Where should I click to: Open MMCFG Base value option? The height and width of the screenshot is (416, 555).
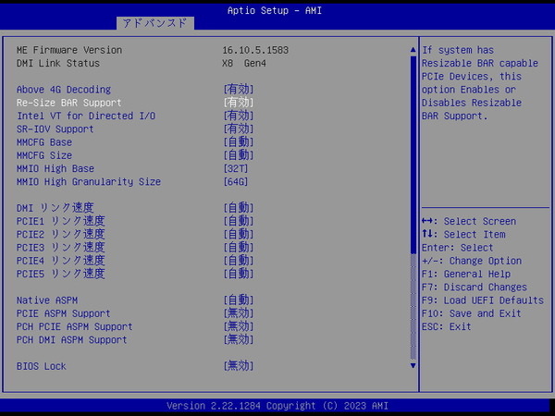[239, 142]
